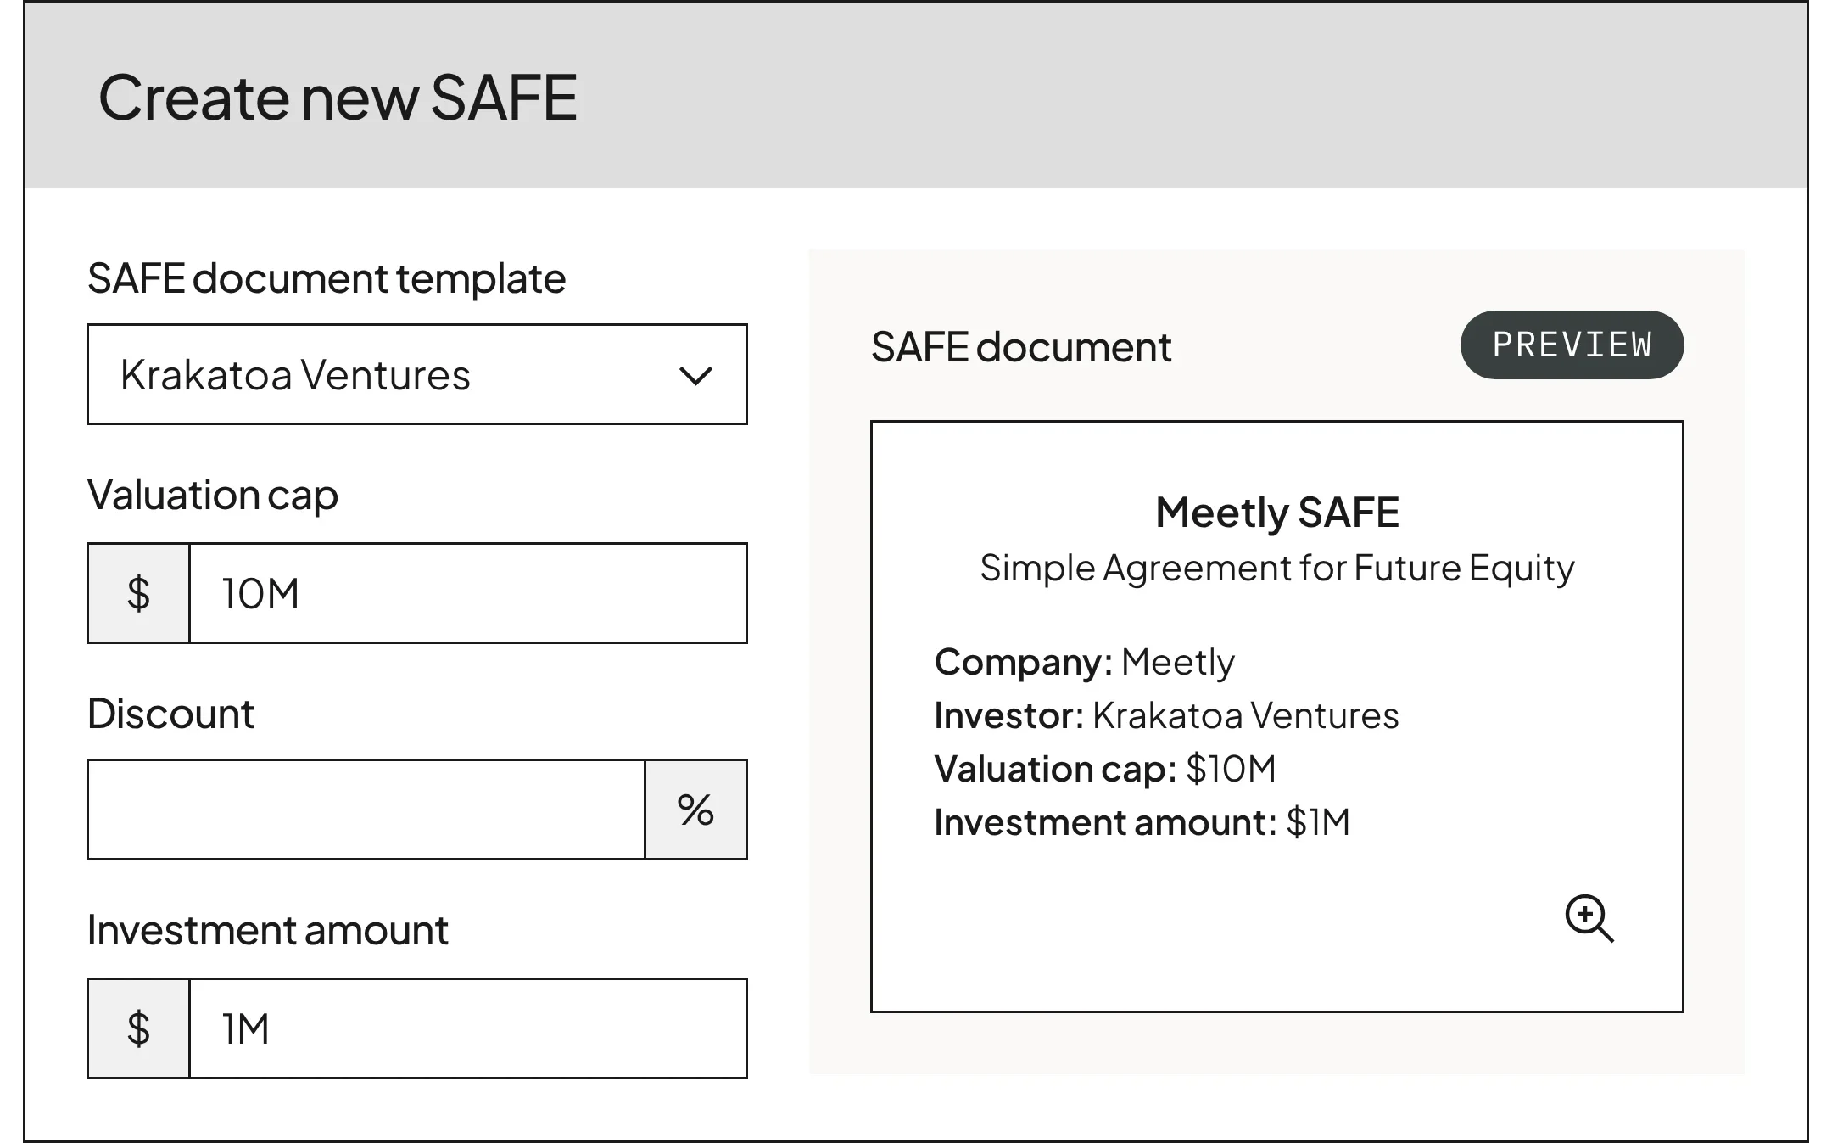Click the PREVIEW badge
The width and height of the screenshot is (1832, 1143).
[x=1572, y=345]
